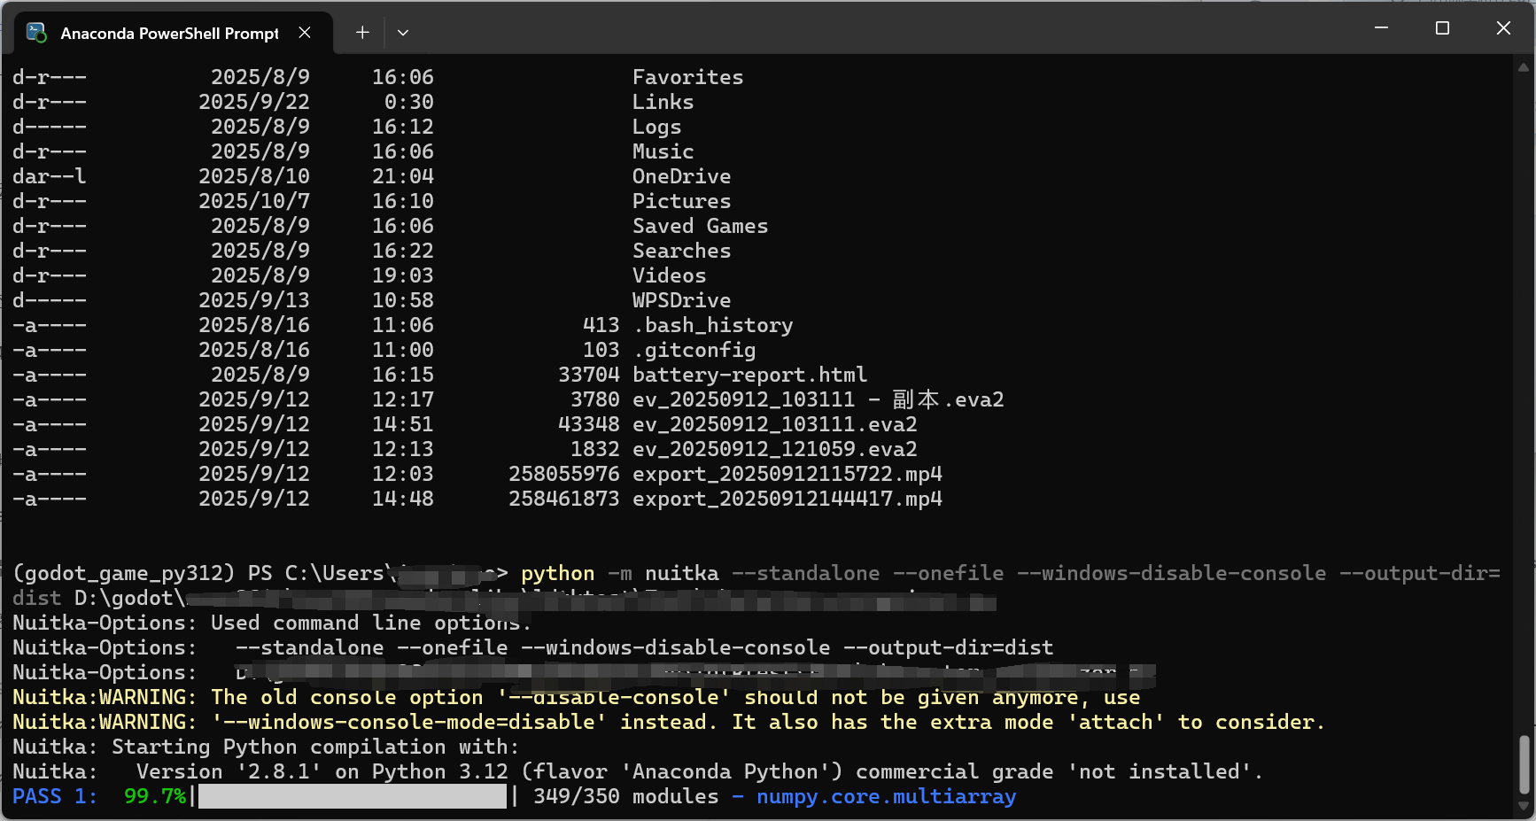Click the 99.7% progress percentage
Screen dimensions: 1536x821
154,796
